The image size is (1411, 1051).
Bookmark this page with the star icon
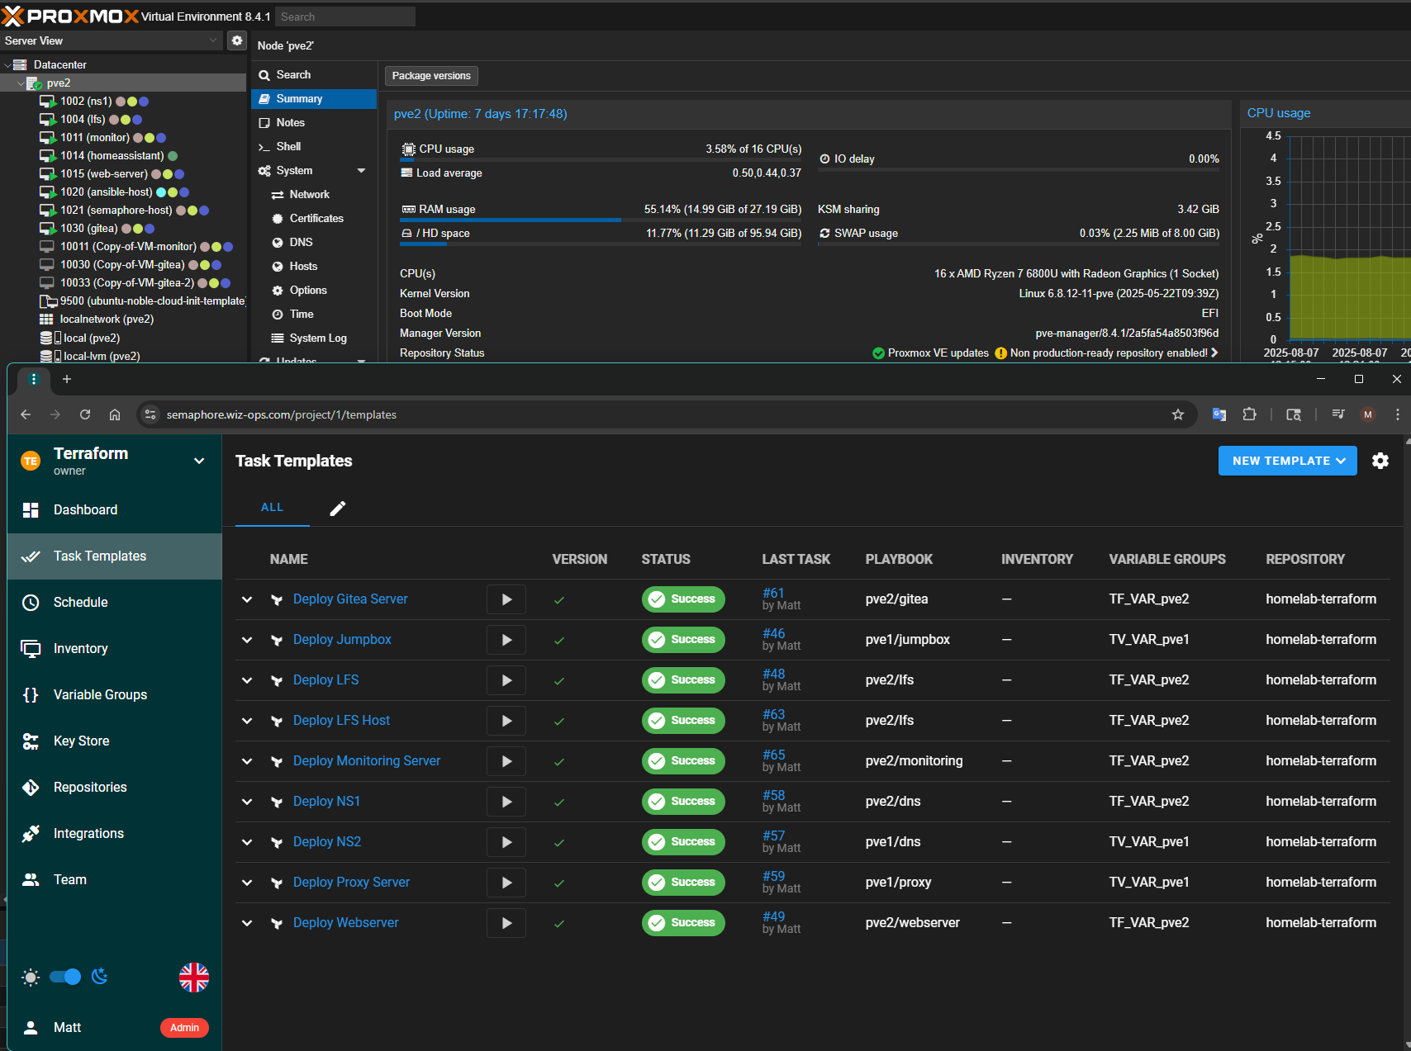pyautogui.click(x=1177, y=414)
